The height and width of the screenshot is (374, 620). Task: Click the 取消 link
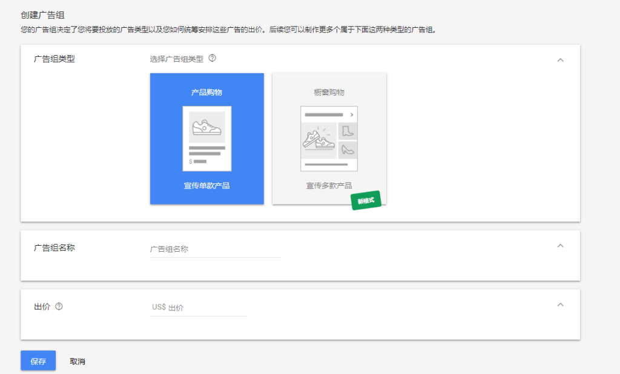77,360
